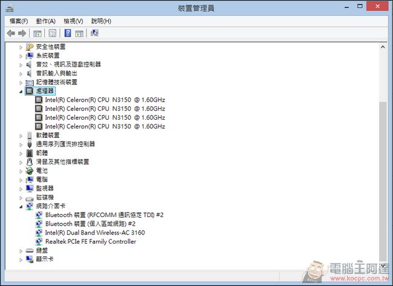Click the Forward arrow toolbar icon
Viewport: 393px width, 286px height.
click(22, 33)
